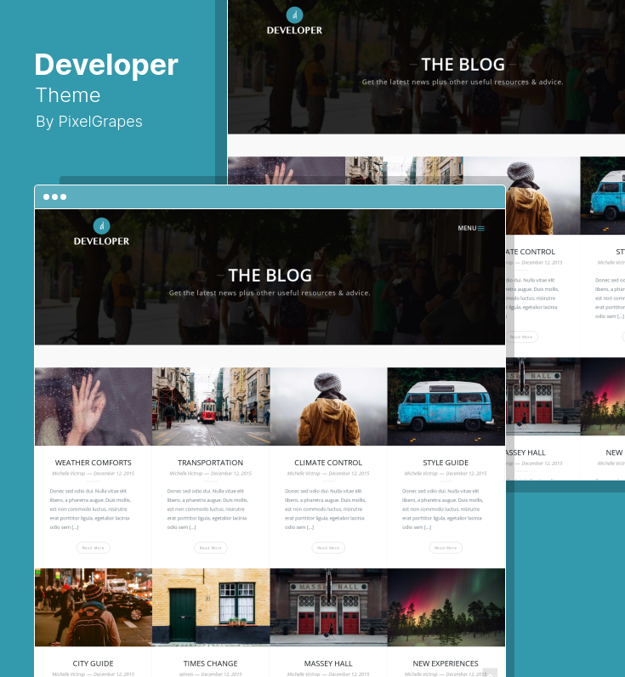Click Read More under Transportation
The width and height of the screenshot is (625, 677).
[211, 548]
